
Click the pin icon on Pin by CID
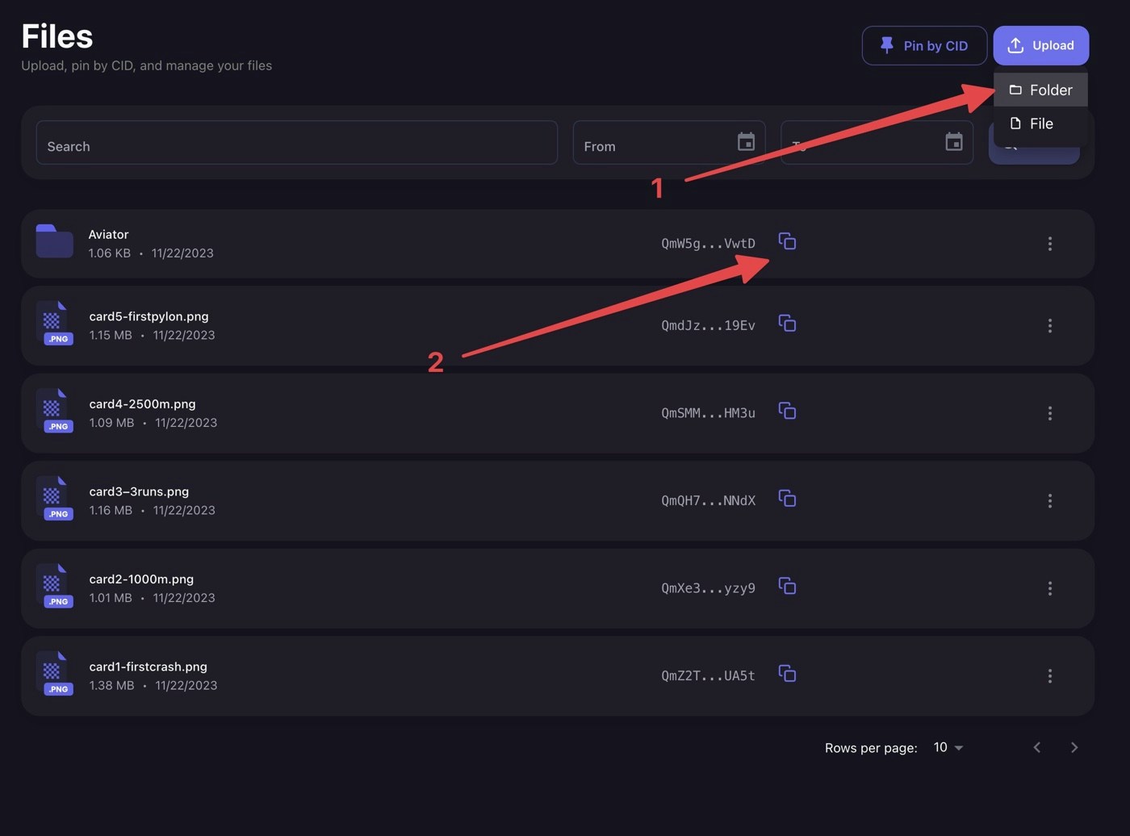click(x=886, y=45)
